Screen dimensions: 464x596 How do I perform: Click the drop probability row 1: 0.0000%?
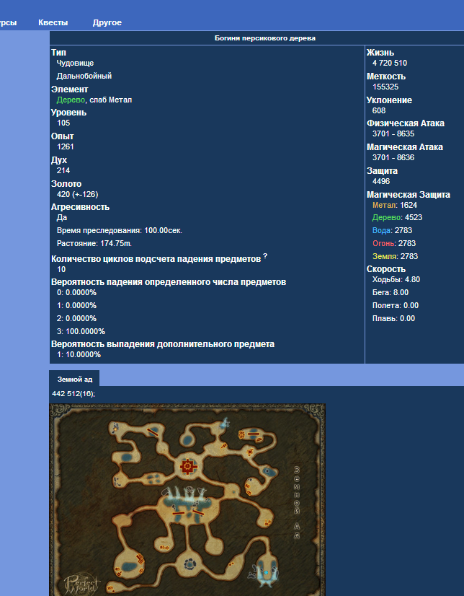tap(76, 306)
